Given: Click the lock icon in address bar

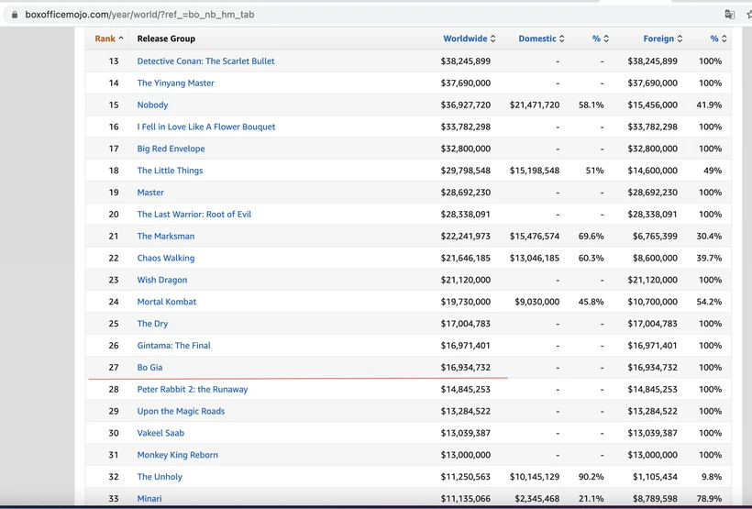Looking at the screenshot, I should (x=15, y=15).
